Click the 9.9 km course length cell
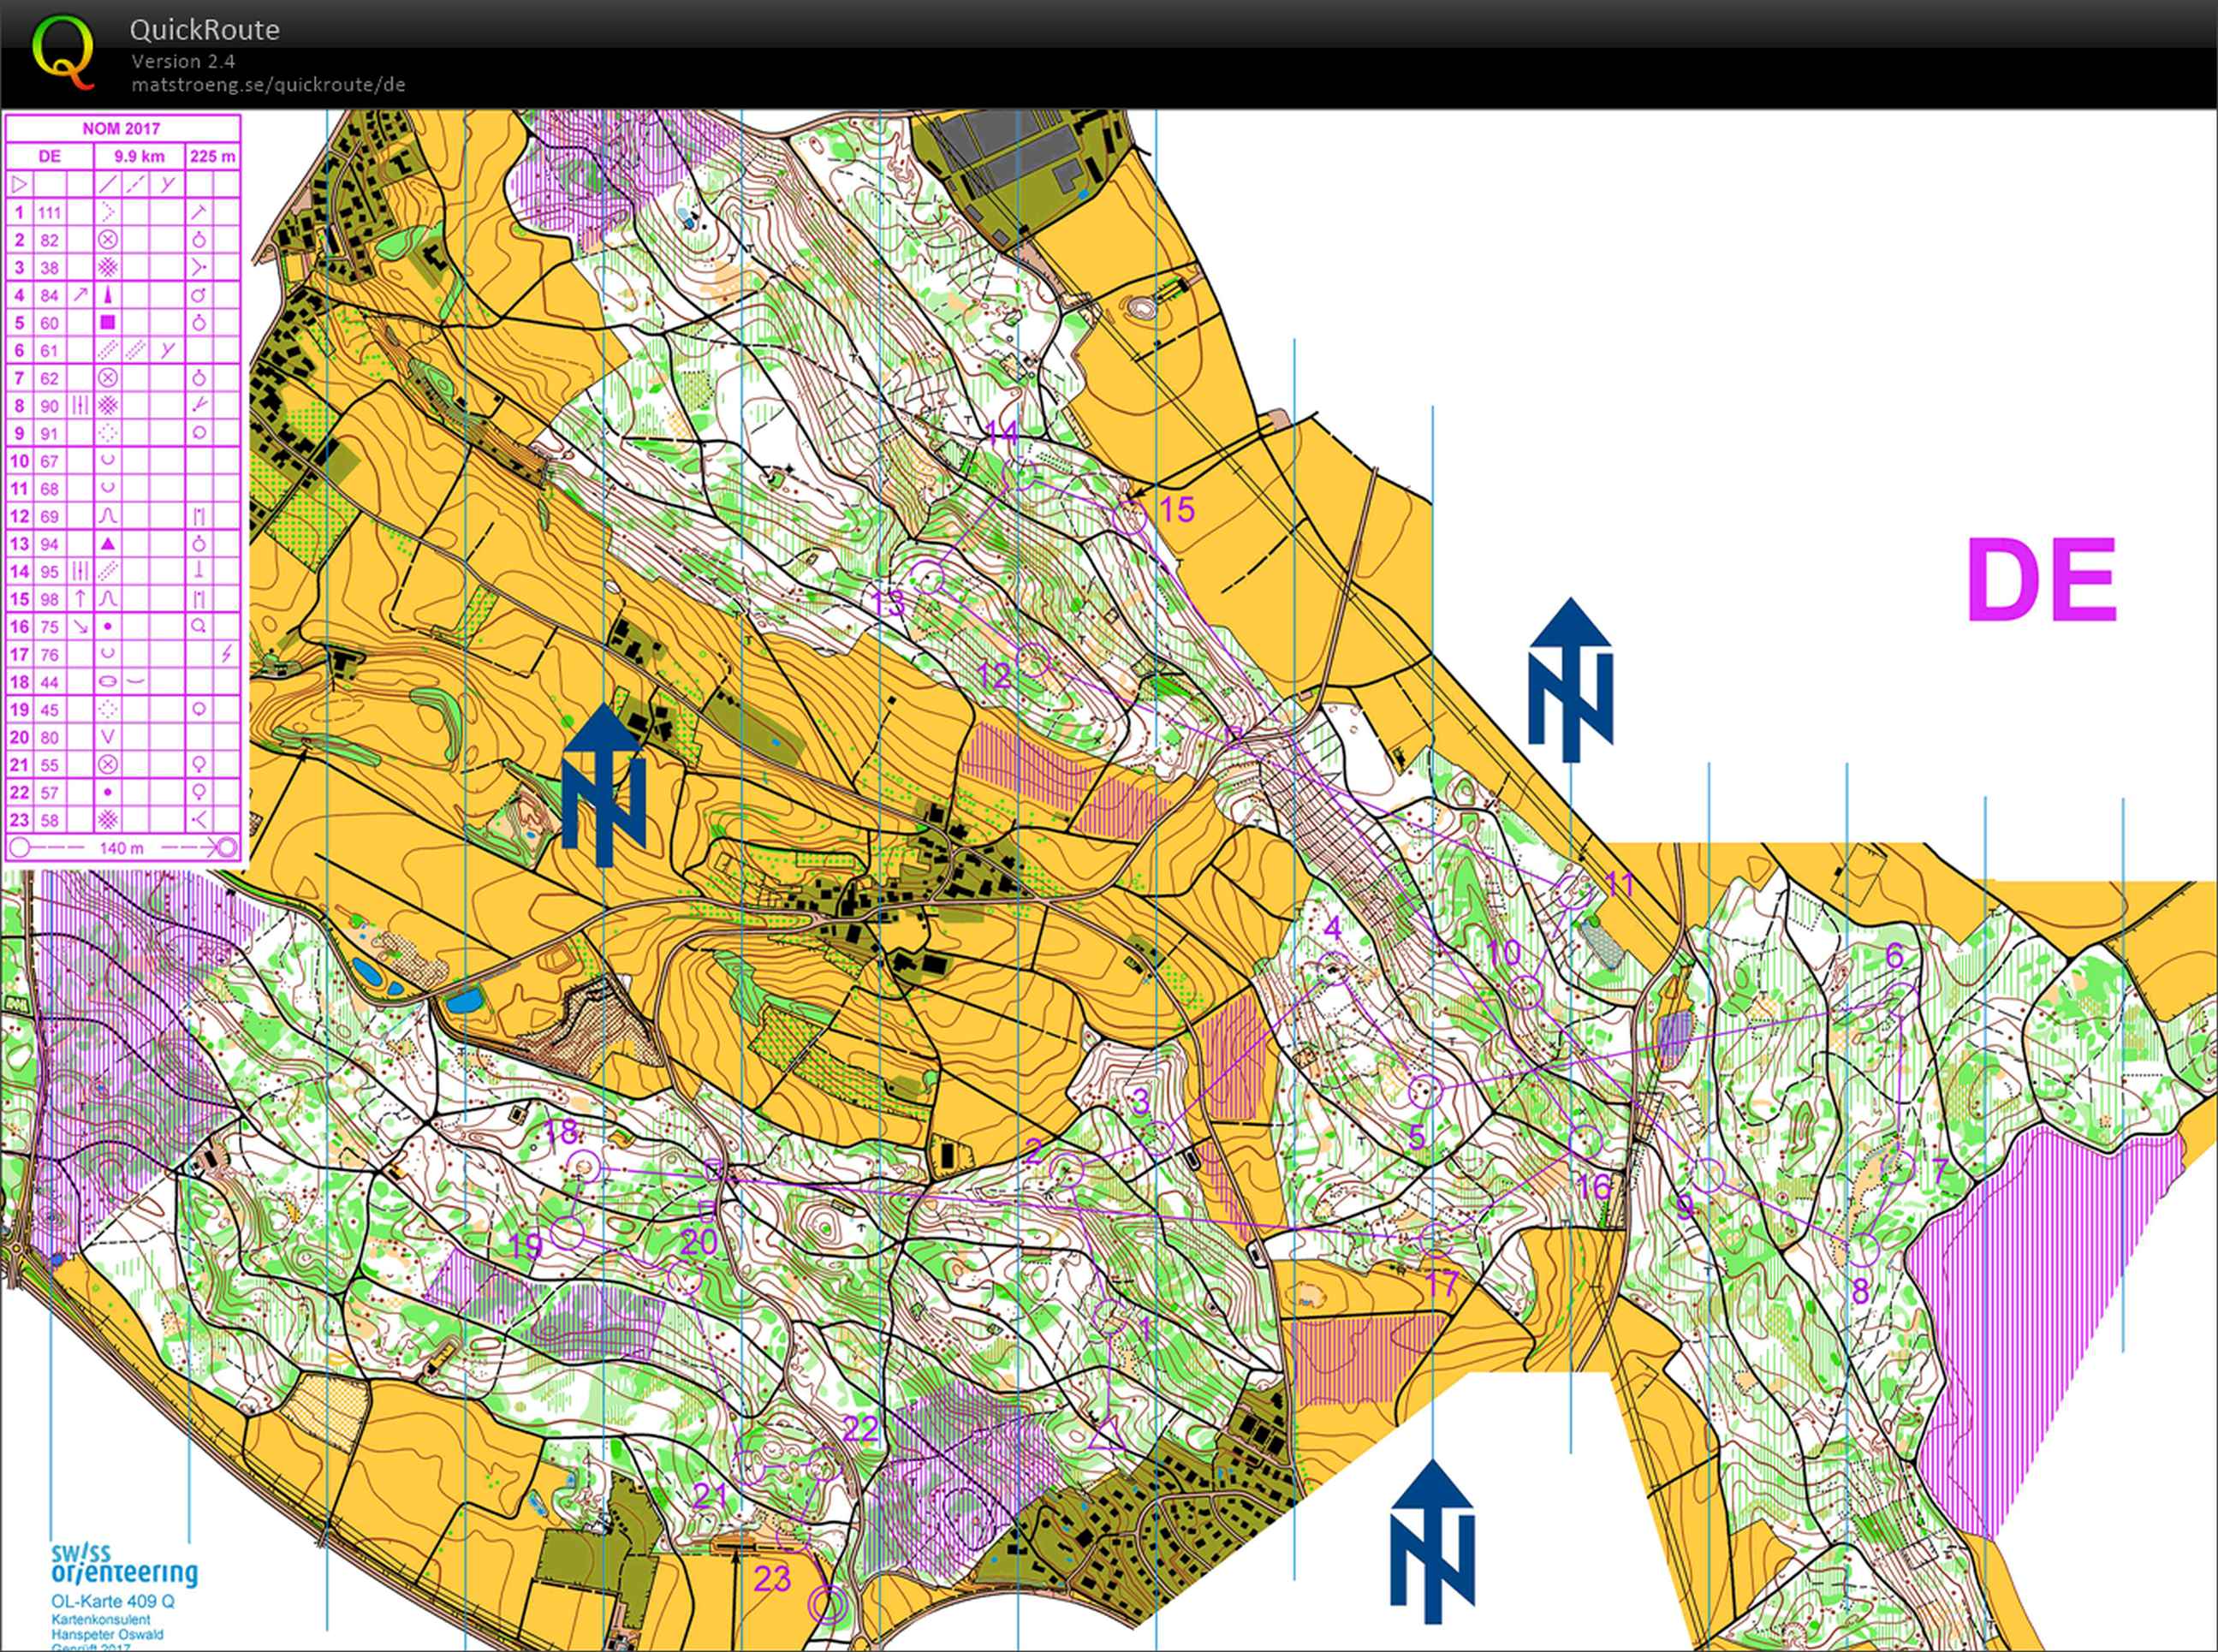Viewport: 2218px width, 1652px height. (139, 157)
